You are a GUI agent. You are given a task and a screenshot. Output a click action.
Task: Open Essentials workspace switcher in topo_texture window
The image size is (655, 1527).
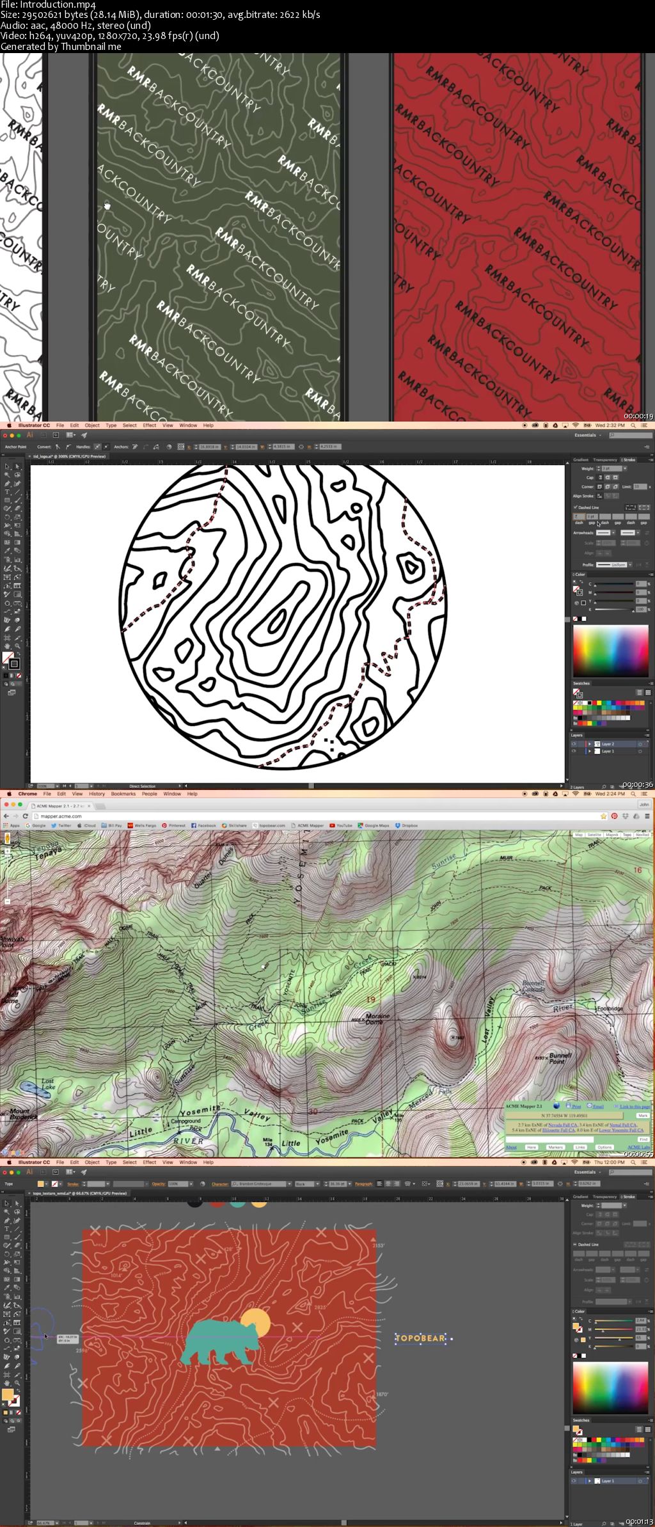point(588,1172)
